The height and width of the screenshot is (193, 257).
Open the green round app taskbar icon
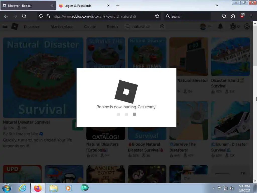pyautogui.click(x=85, y=187)
